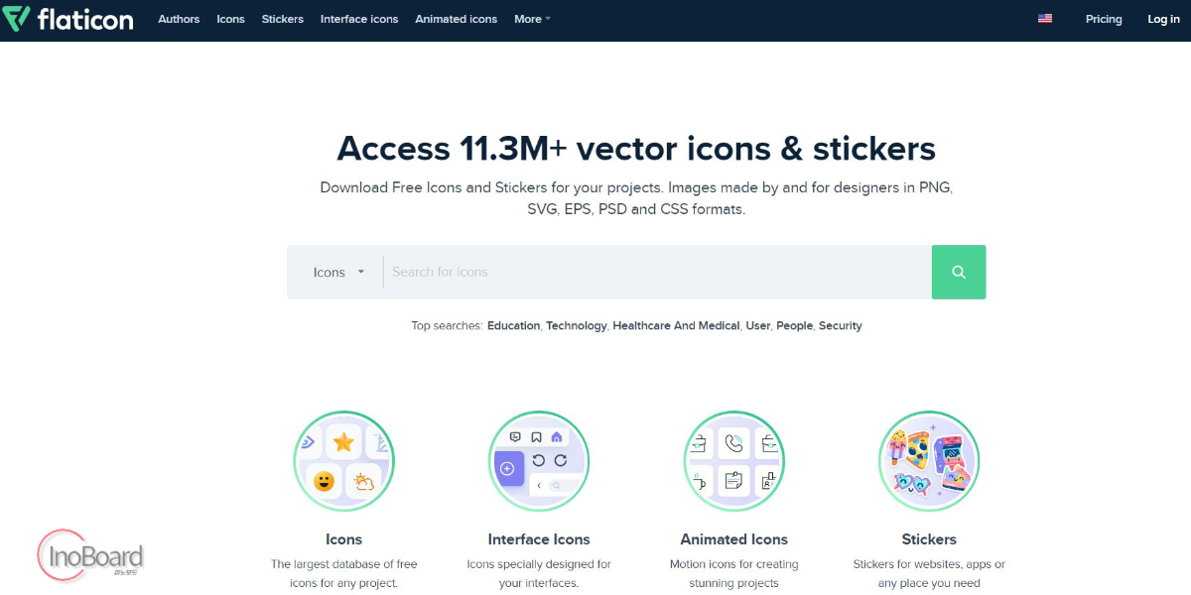Select the User top search

[758, 325]
